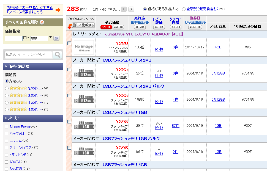
Task: Select 4.50以上 satisfaction radio button
Action: [x=7, y=109]
